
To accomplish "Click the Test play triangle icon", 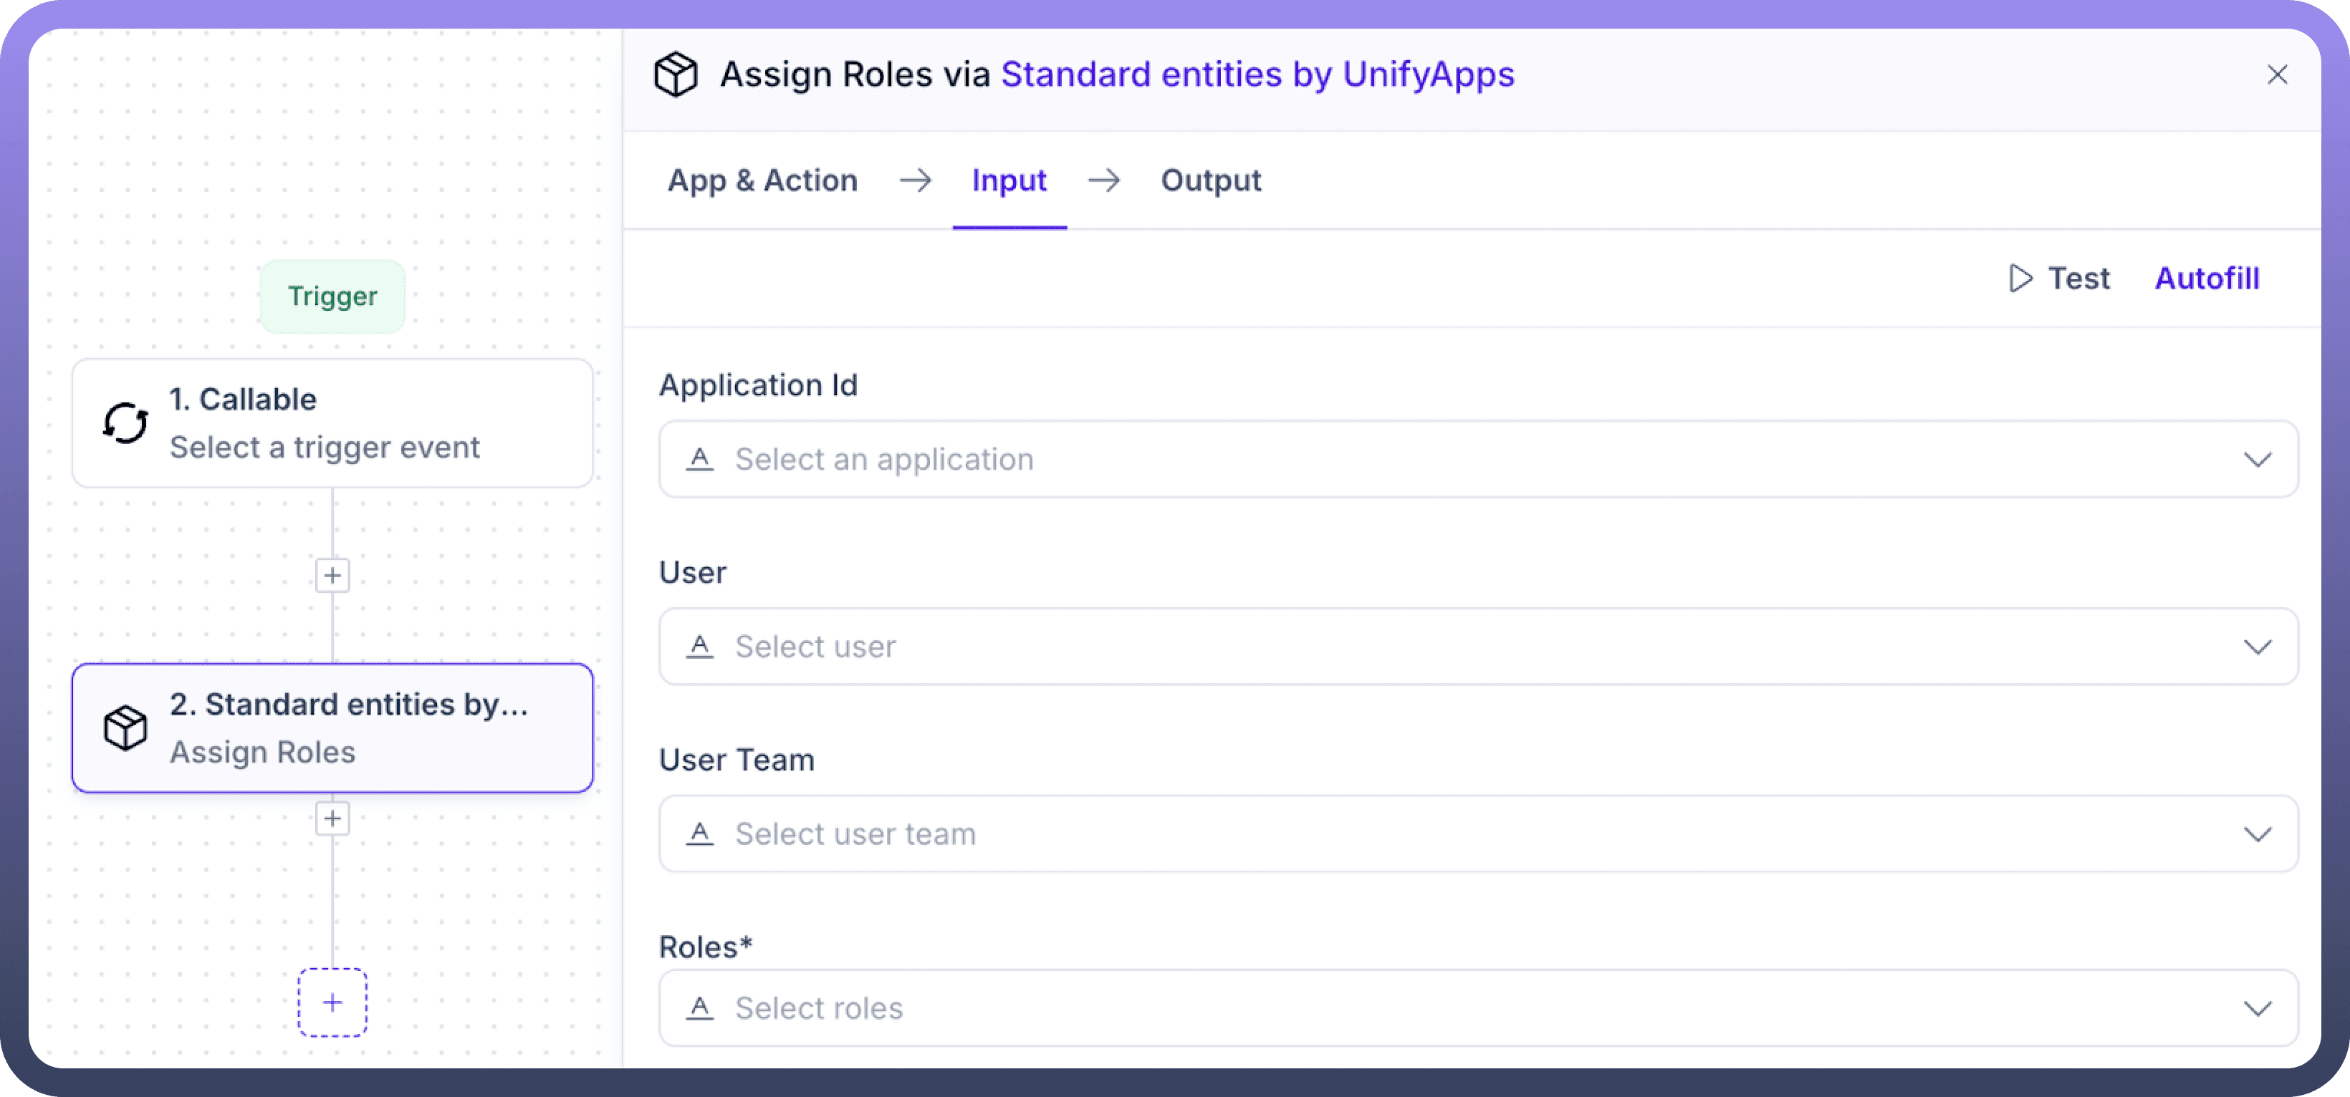I will [2020, 278].
